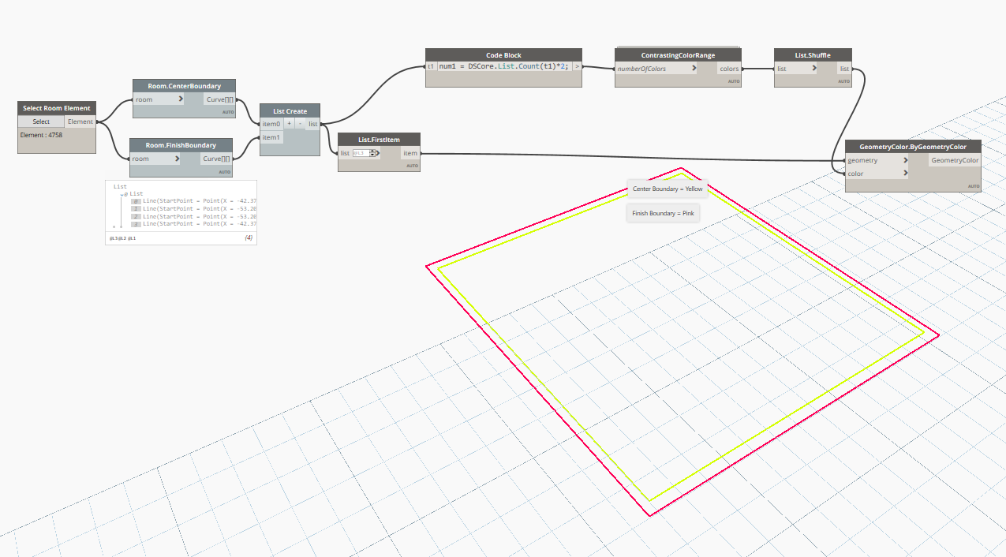The image size is (1006, 557).
Task: Select the 'Finish Boundary = Pink' note
Action: click(x=663, y=213)
